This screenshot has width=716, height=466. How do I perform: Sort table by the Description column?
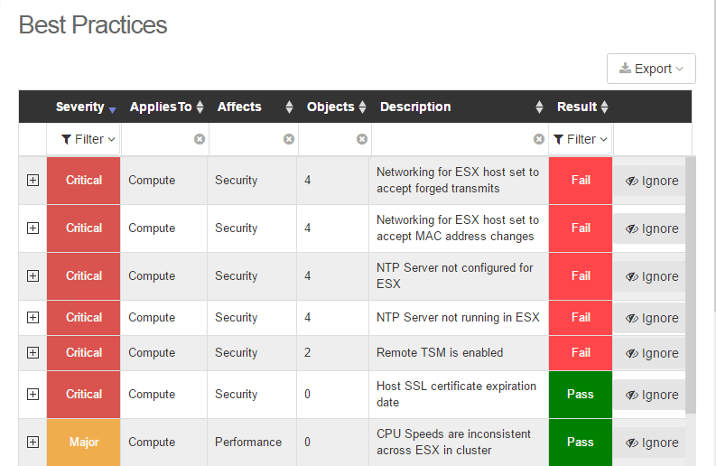(539, 107)
